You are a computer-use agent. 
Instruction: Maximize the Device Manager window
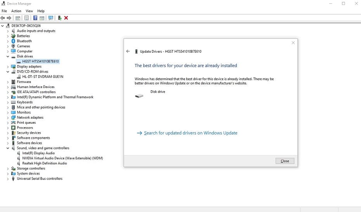(x=343, y=3)
